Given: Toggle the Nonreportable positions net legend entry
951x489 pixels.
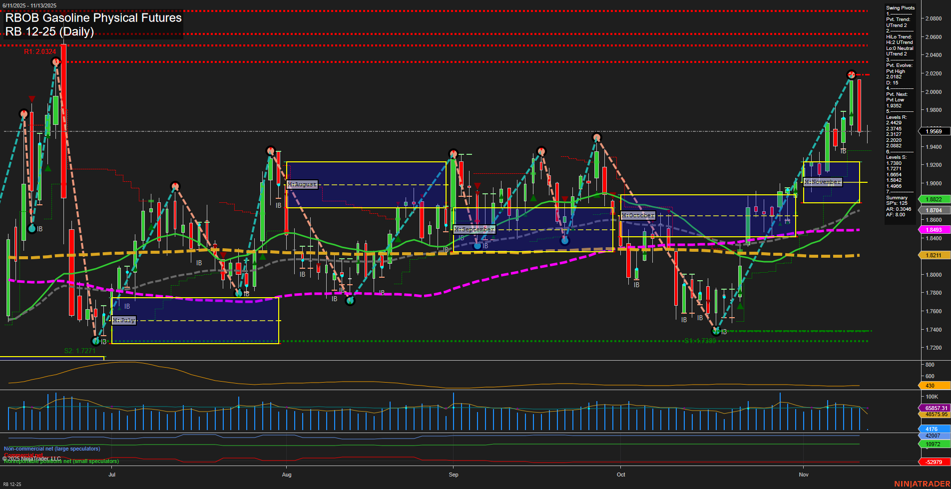Looking at the screenshot, I should point(61,462).
